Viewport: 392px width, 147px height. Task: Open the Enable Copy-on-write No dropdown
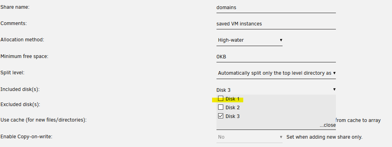250,137
